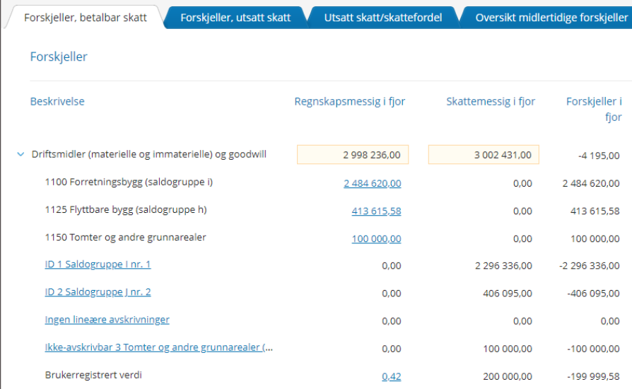This screenshot has height=389, width=632.
Task: Open the 2 484 620,00 Forretningsbygg link
Action: [x=372, y=183]
